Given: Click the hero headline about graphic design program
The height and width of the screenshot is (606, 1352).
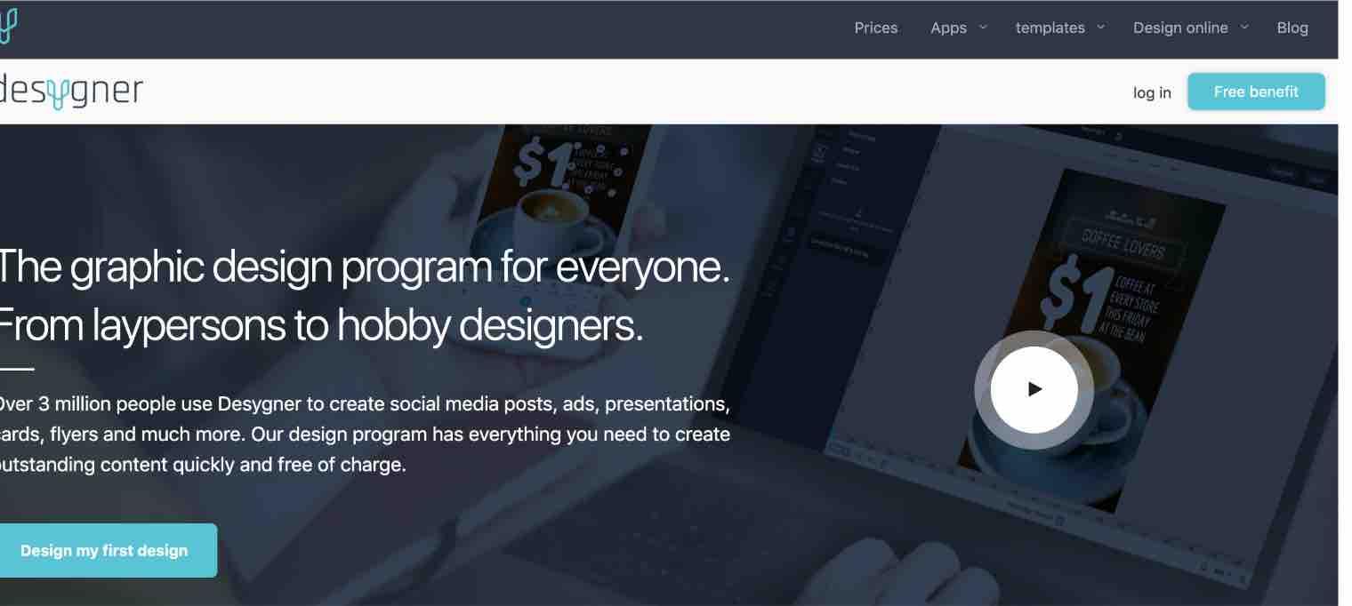Looking at the screenshot, I should point(364,296).
